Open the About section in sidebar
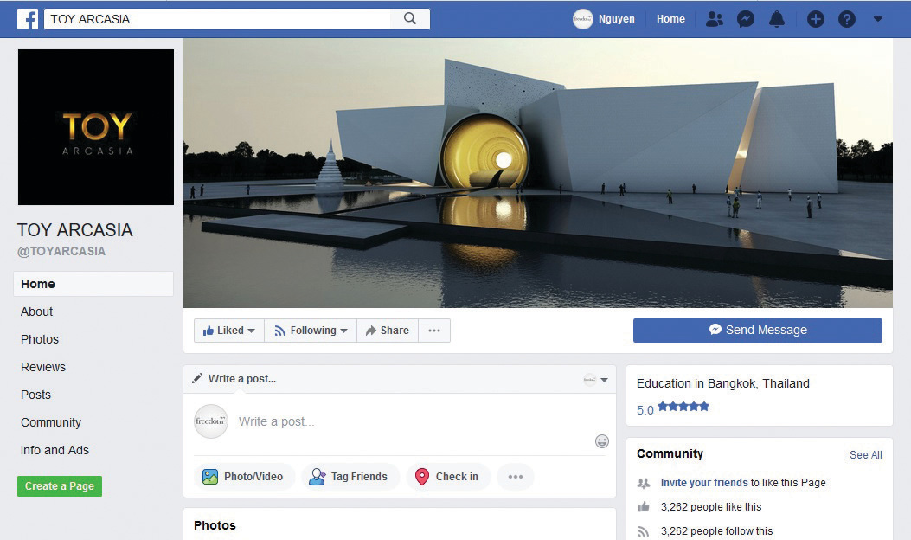911x540 pixels. (x=37, y=312)
